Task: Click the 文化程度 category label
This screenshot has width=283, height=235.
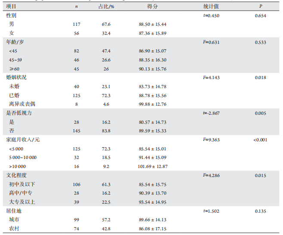Action: click(16, 175)
